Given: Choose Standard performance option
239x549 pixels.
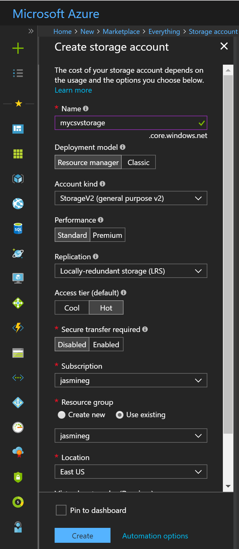Looking at the screenshot, I should [72, 235].
